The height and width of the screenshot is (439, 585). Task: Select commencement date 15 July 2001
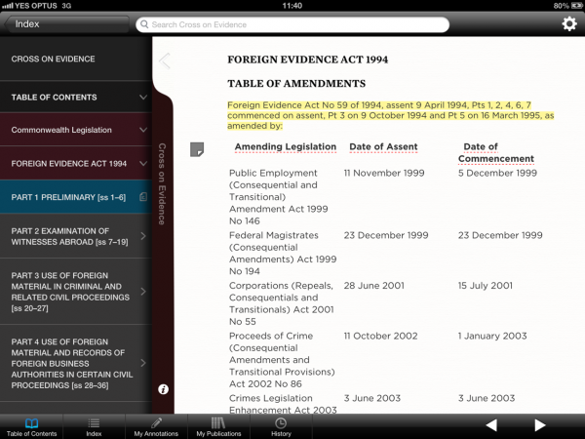[x=485, y=286]
